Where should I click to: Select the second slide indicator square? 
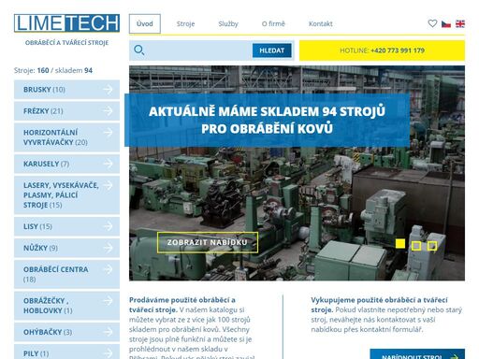click(x=416, y=246)
